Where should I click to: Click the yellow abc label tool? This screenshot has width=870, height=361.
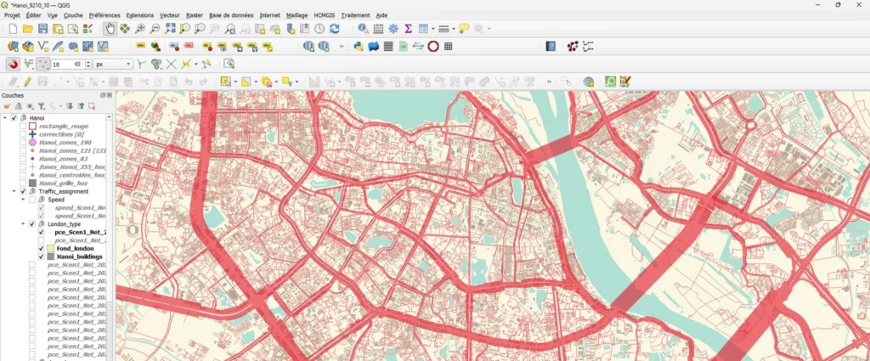point(140,47)
